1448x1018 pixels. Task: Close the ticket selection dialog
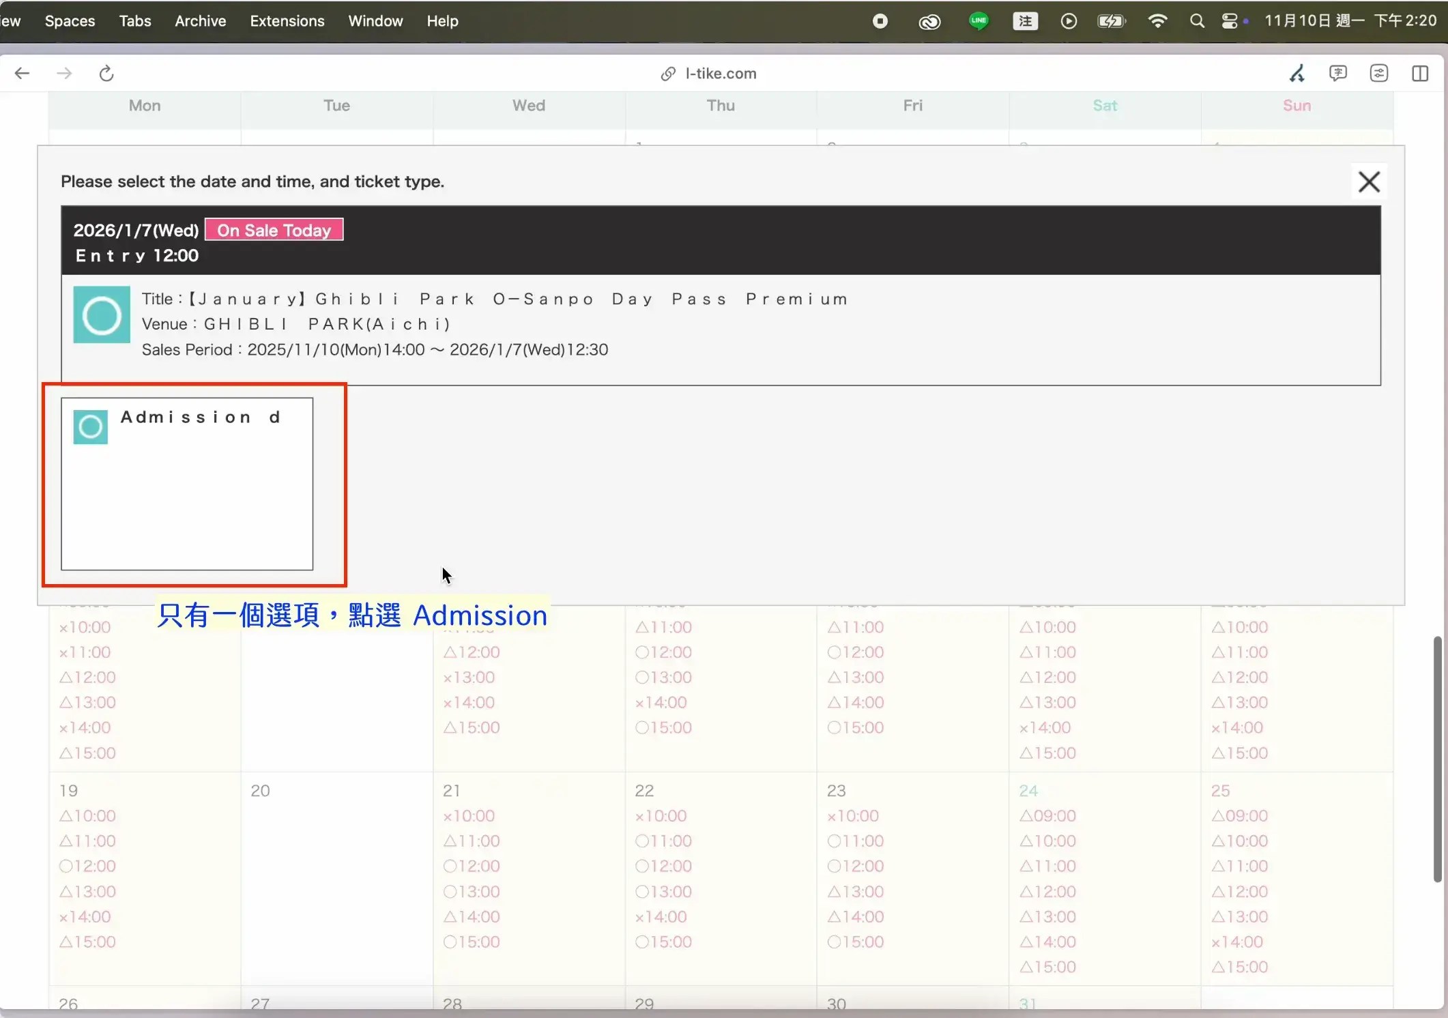(x=1369, y=181)
